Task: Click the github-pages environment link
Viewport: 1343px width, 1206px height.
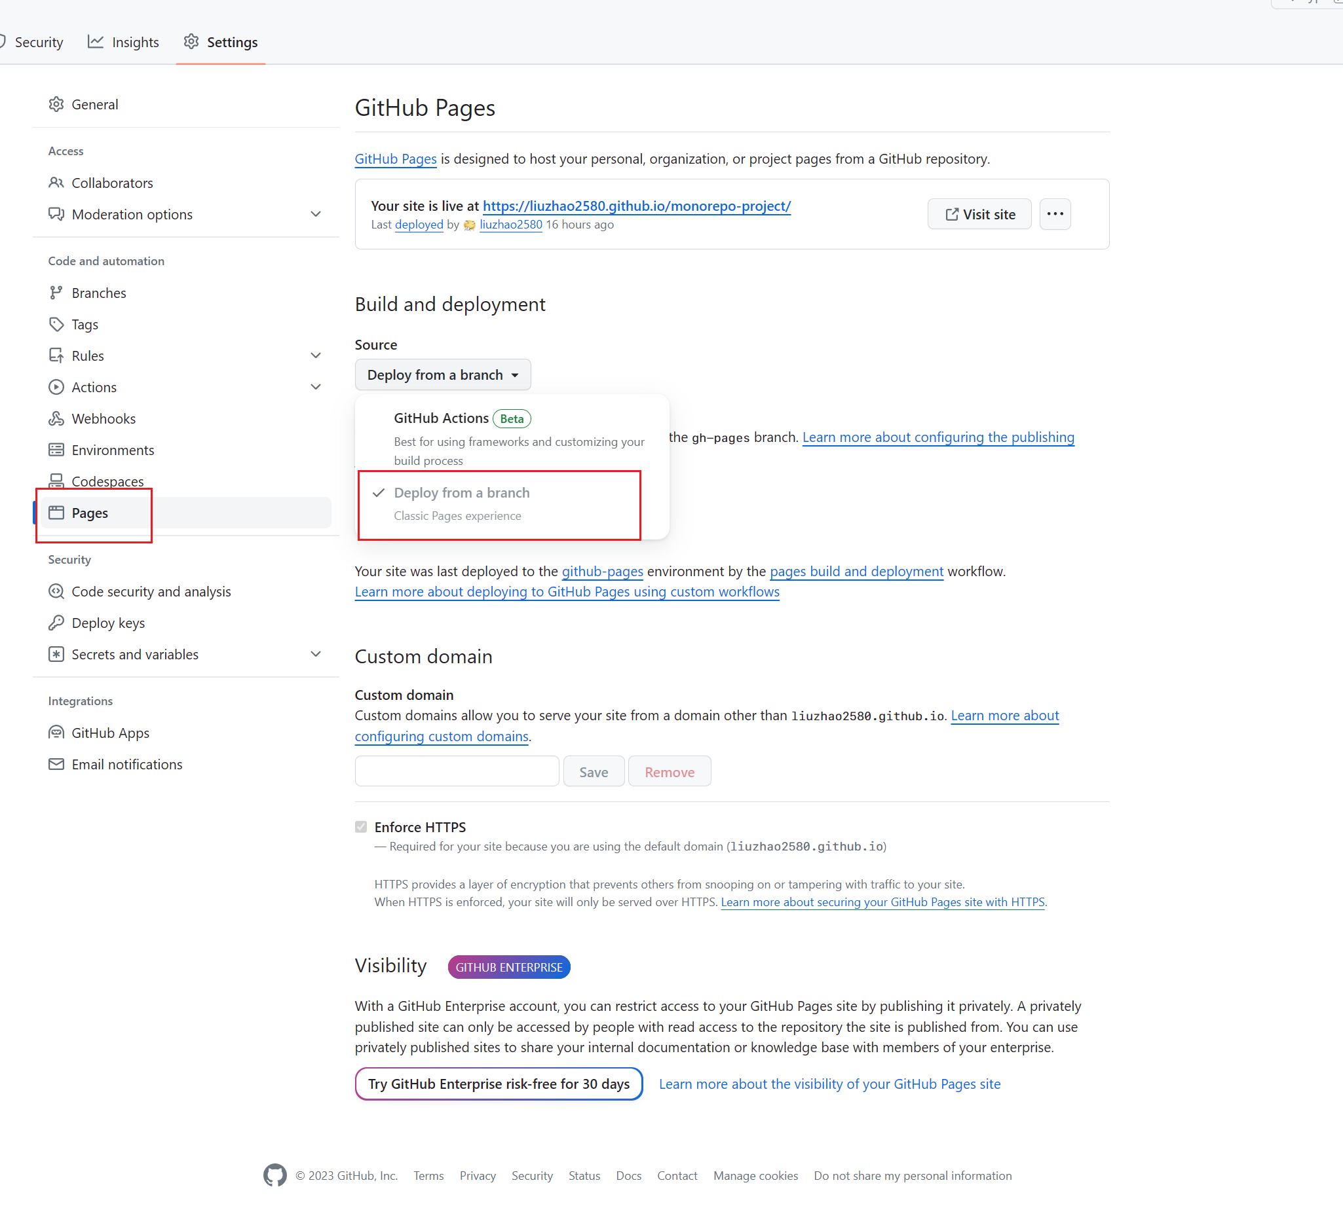Action: pos(602,571)
